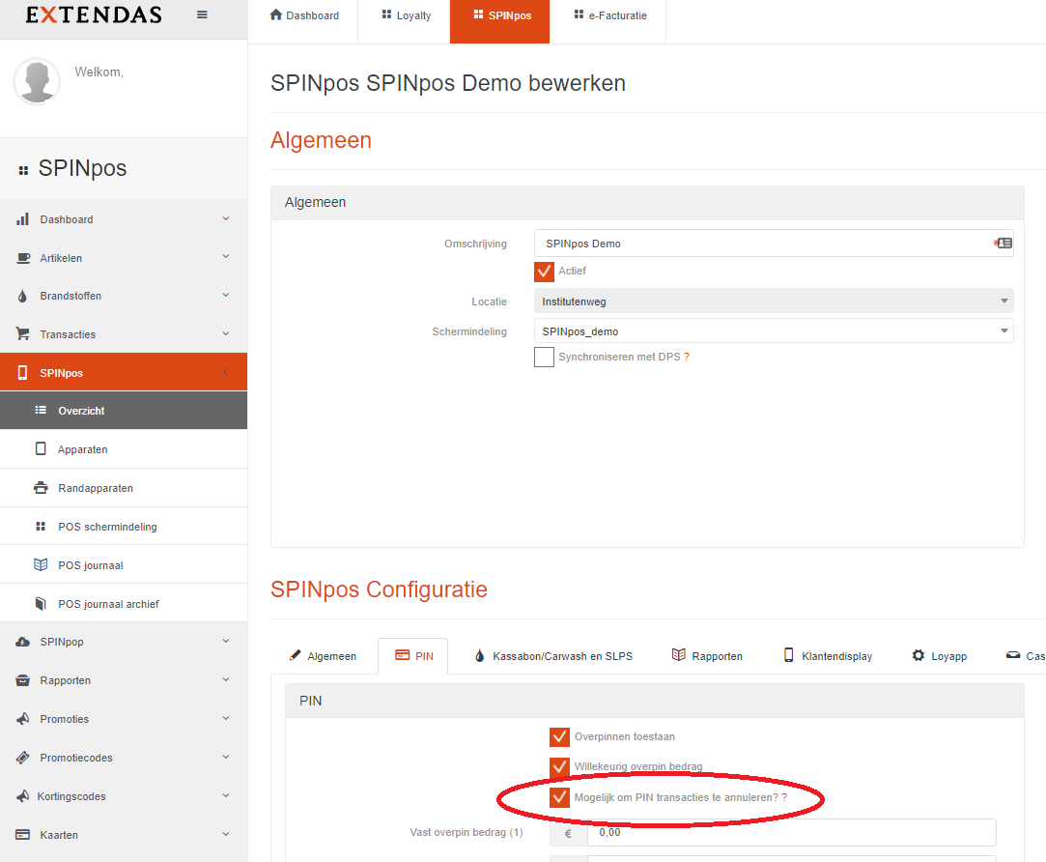Click the POS journaal archief icon
The width and height of the screenshot is (1046, 862).
coord(41,604)
